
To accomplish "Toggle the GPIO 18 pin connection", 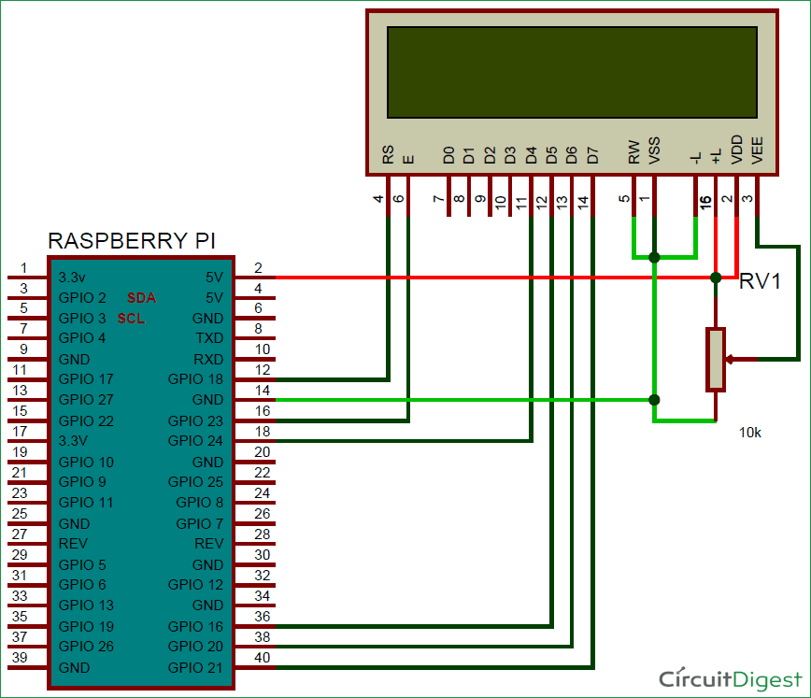I will coord(195,378).
